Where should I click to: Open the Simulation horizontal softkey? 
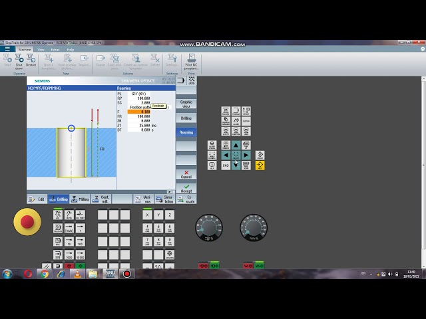tap(164, 199)
